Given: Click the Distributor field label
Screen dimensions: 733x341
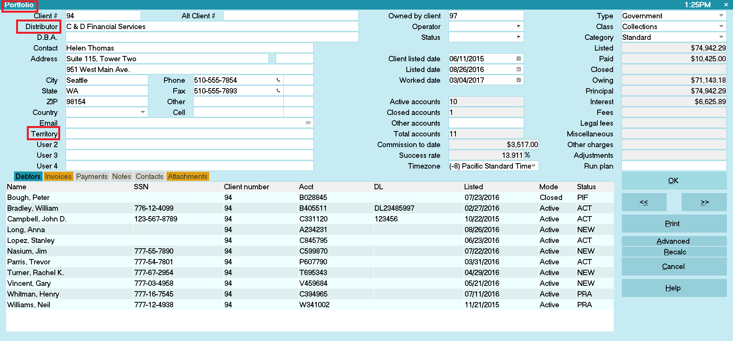Looking at the screenshot, I should pyautogui.click(x=41, y=26).
